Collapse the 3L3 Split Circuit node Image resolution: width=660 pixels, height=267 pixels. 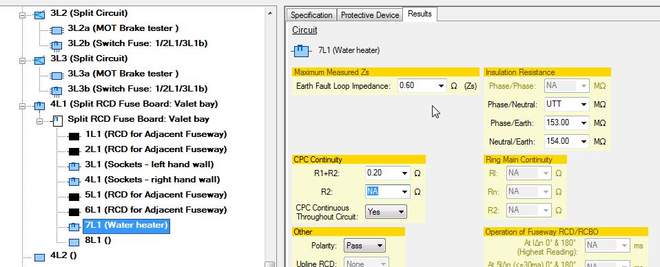click(x=22, y=61)
